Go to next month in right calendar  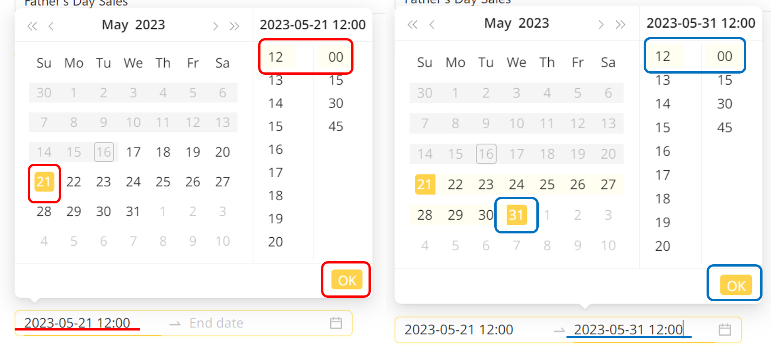click(x=601, y=25)
